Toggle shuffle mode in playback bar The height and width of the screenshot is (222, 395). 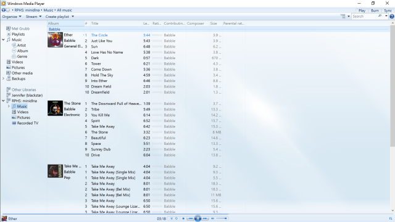172,218
